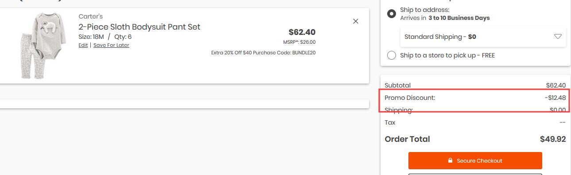
Task: Click the Carter's brand name
Action: pyautogui.click(x=91, y=16)
